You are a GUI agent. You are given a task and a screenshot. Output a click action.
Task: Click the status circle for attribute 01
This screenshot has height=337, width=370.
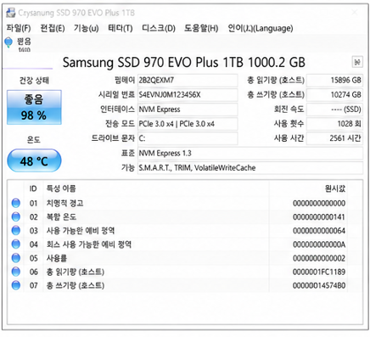[x=16, y=203]
